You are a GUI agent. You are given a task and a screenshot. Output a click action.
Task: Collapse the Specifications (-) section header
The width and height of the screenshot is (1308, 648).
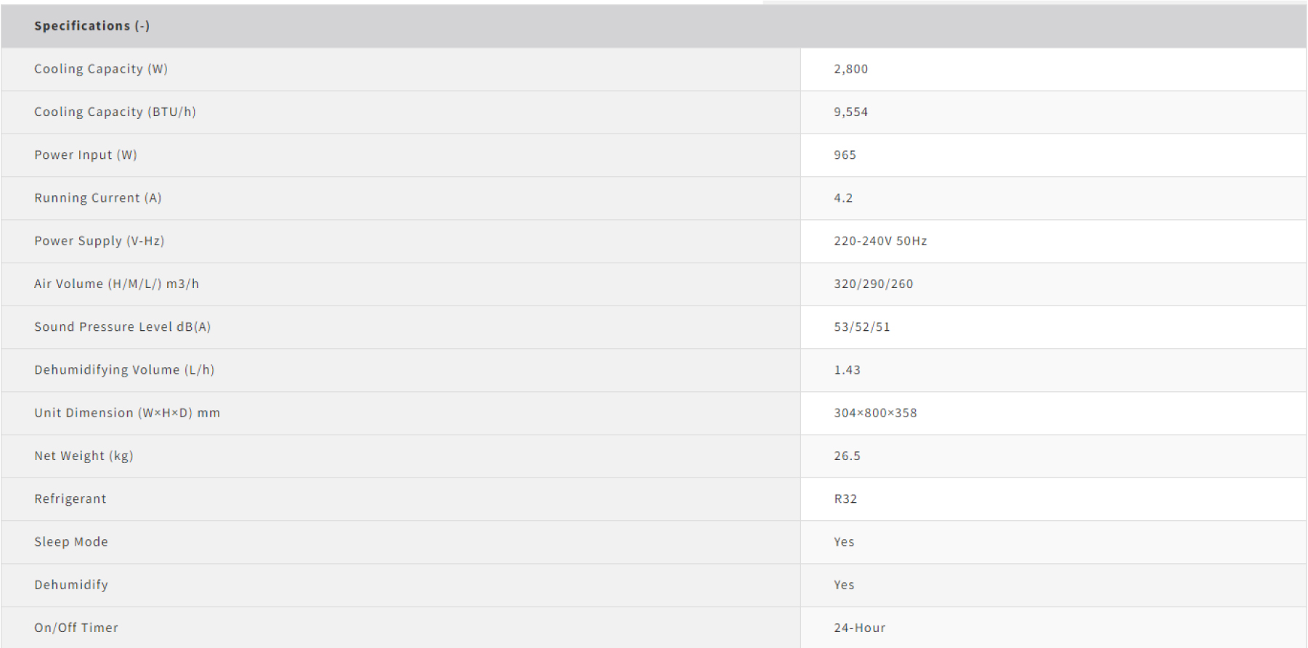click(x=92, y=26)
